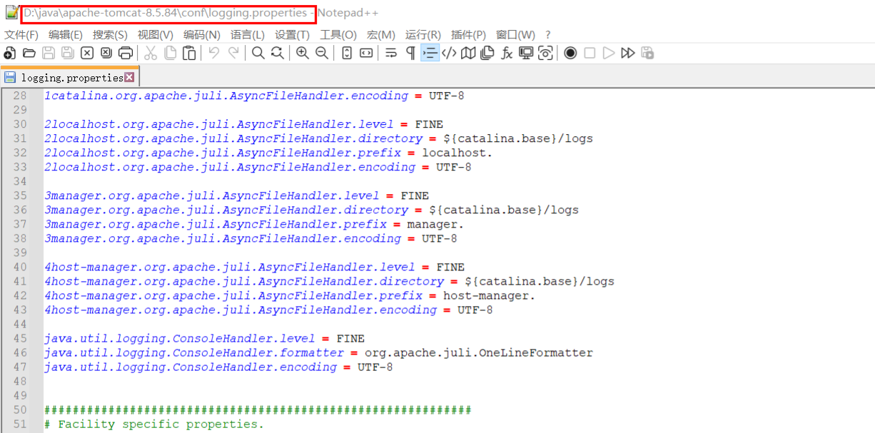Screen dimensions: 875x433
Task: Run macro multiple times icon
Action: (628, 53)
